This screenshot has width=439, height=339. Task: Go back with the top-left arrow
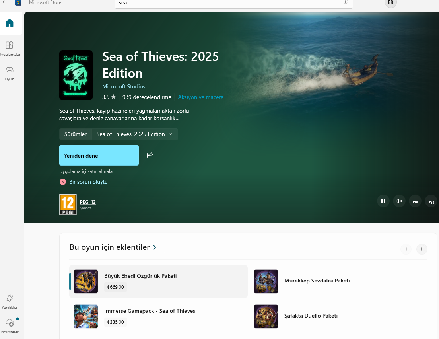point(5,2)
